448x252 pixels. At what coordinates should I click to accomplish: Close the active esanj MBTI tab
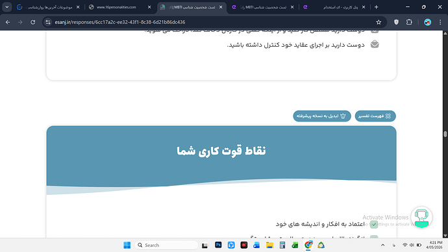tap(221, 7)
